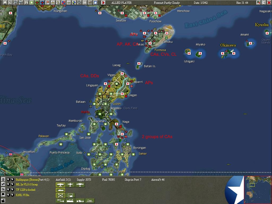Open the task force ships icon

click(58, 2)
